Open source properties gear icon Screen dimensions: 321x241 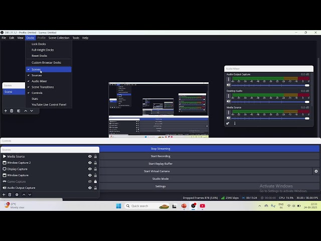pyautogui.click(x=17, y=195)
